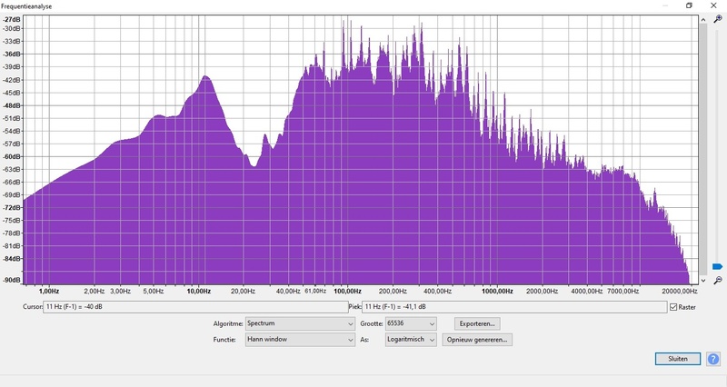Screen dimensions: 727x387
Task: Click the Frequentieanalyse window title
Action: click(x=26, y=6)
